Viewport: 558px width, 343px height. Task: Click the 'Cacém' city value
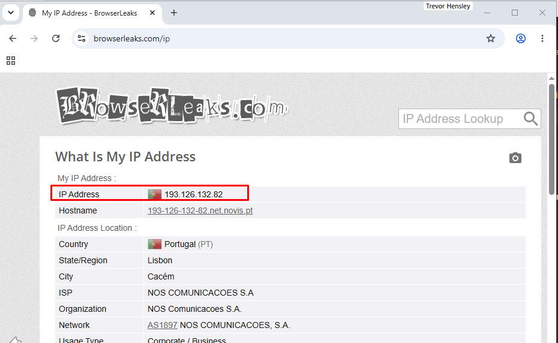(161, 276)
